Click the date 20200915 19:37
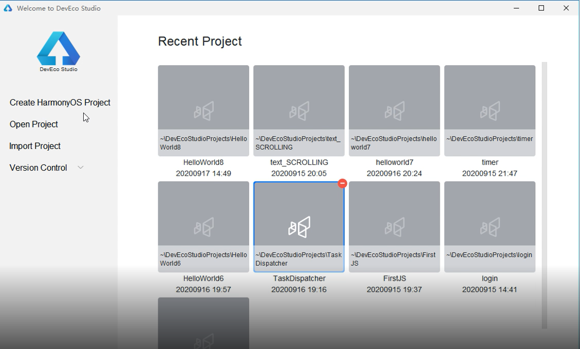Screen dimensions: 580x349 click(x=395, y=290)
